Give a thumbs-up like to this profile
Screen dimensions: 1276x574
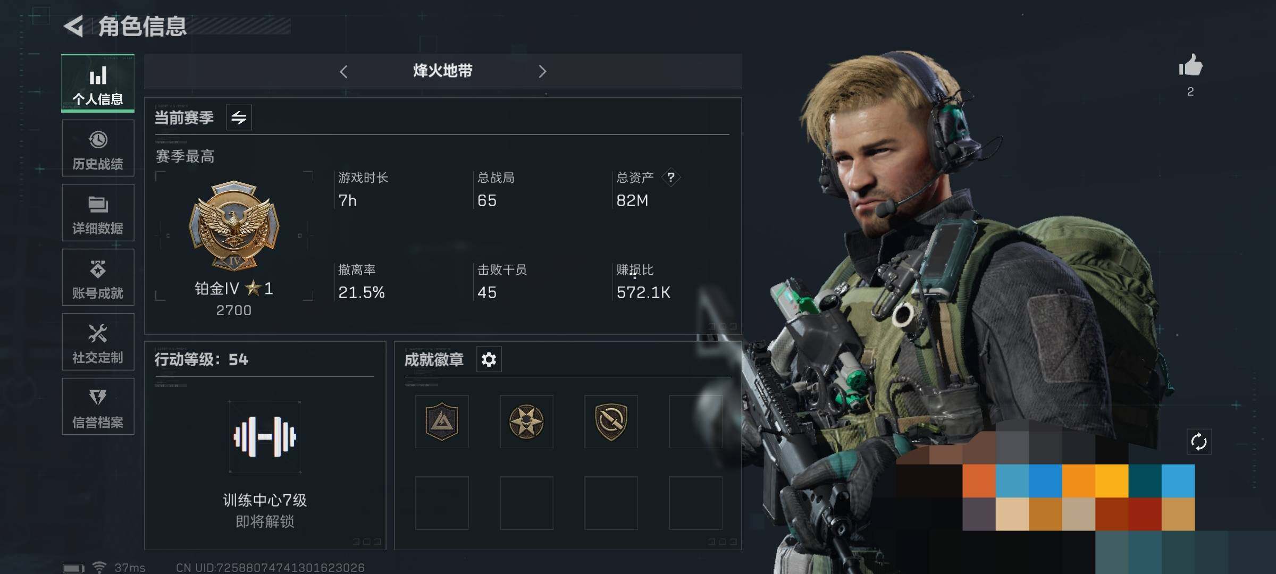point(1190,66)
